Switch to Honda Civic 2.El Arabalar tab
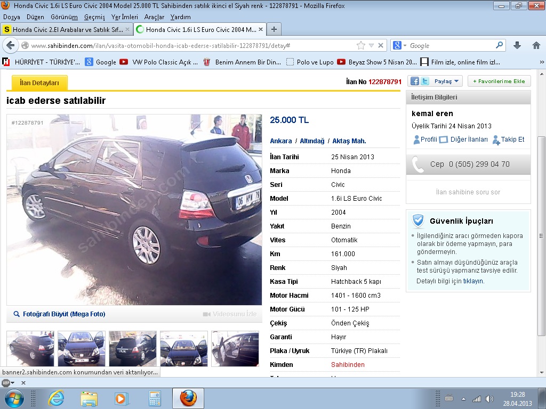This screenshot has width=546, height=409. pos(66,30)
